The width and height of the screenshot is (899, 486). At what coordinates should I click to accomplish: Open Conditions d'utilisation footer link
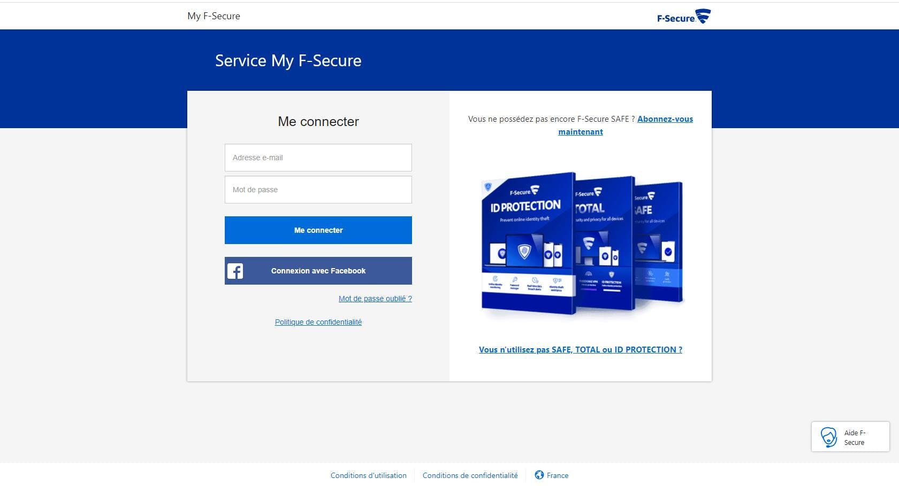pos(369,475)
